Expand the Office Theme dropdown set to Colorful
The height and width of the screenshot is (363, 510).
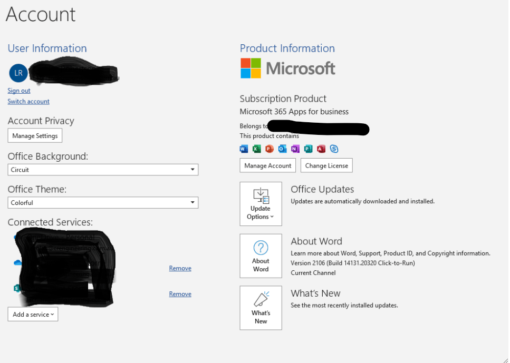click(x=103, y=202)
